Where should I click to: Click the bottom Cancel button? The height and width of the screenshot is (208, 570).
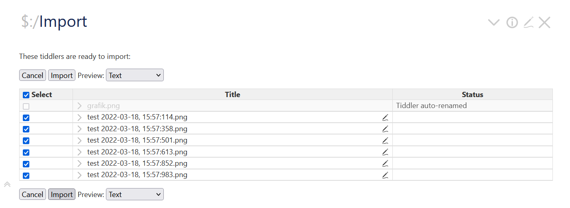coord(33,194)
